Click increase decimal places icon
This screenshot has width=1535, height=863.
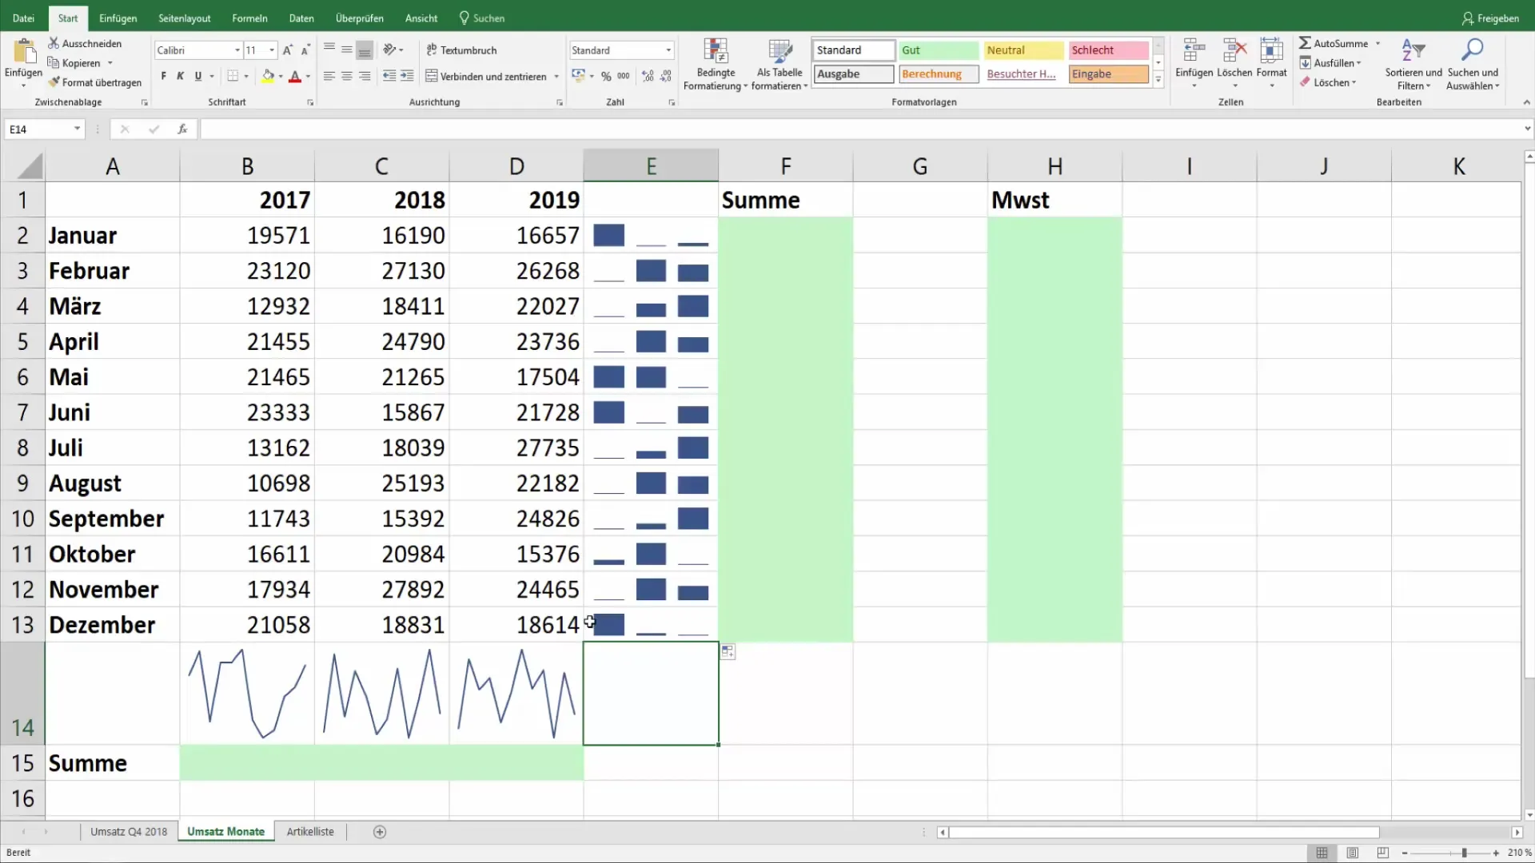(648, 76)
